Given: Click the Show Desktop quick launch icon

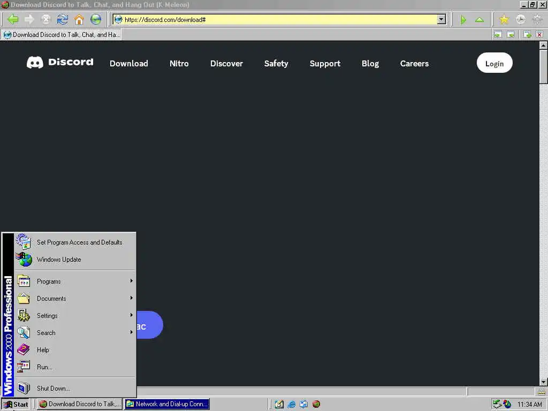Looking at the screenshot, I should coord(279,404).
